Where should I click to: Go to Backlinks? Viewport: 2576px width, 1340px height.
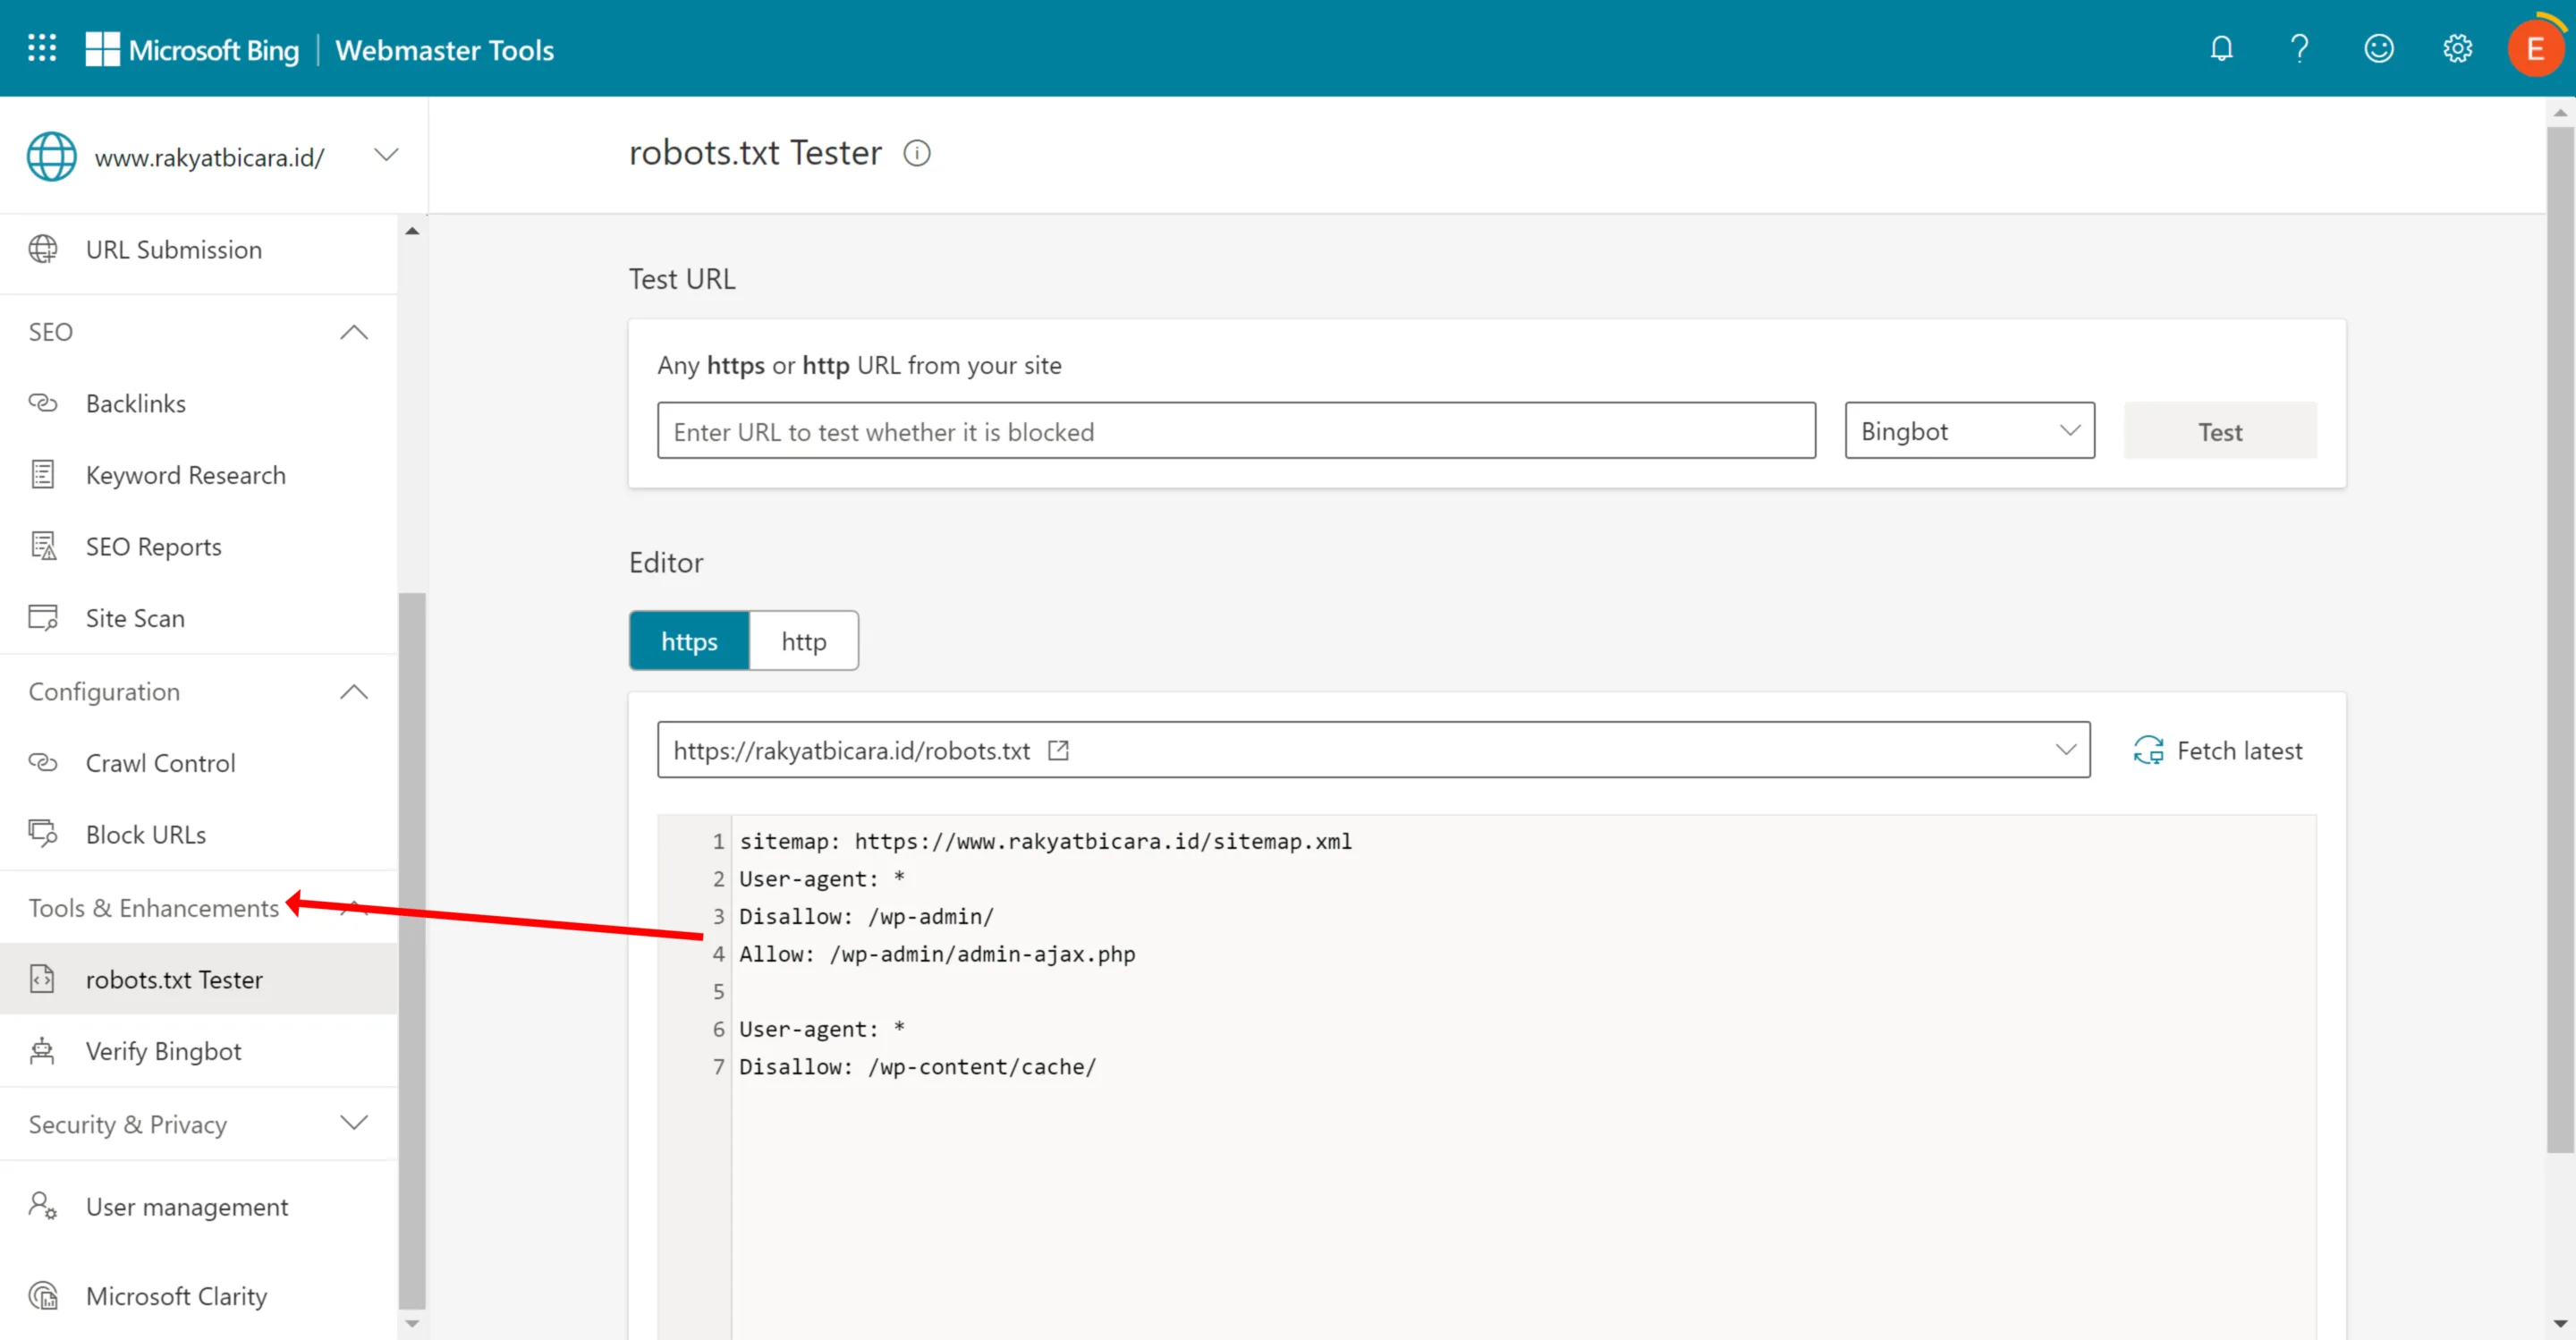[136, 403]
